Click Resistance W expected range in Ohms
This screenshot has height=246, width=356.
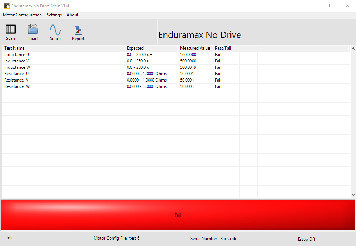pos(147,86)
